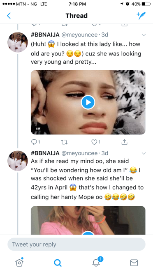Like the tweet about looking young and pretty
This screenshot has width=153, height=272.
click(x=96, y=142)
